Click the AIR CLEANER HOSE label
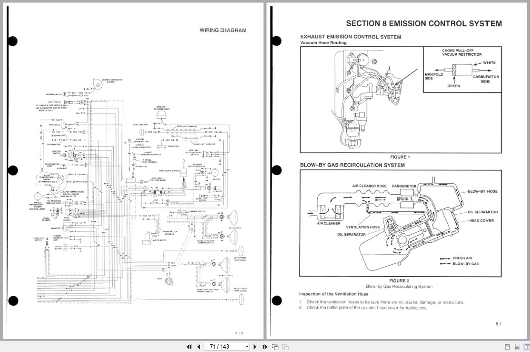 pos(370,186)
